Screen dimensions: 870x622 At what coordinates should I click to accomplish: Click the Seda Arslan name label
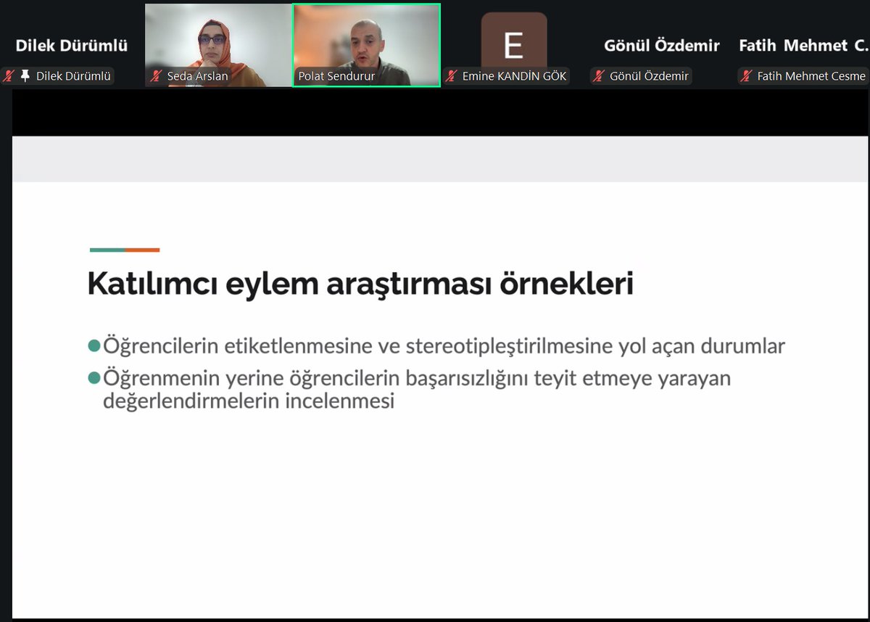[x=198, y=75]
